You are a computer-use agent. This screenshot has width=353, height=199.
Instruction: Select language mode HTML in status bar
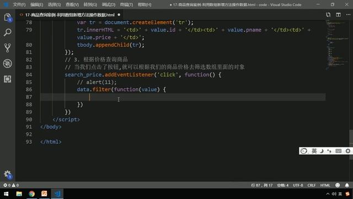click(325, 185)
